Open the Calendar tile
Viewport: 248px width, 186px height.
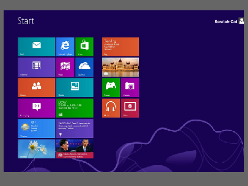[x=37, y=67]
